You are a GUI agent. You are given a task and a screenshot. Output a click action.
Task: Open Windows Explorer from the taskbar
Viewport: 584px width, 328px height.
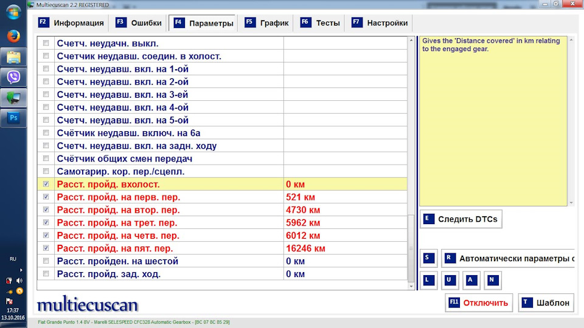[x=13, y=57]
